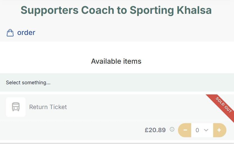Viewport: 234px width, 144px height.
Task: Click the info icon next to £20.89
Action: [x=172, y=130]
